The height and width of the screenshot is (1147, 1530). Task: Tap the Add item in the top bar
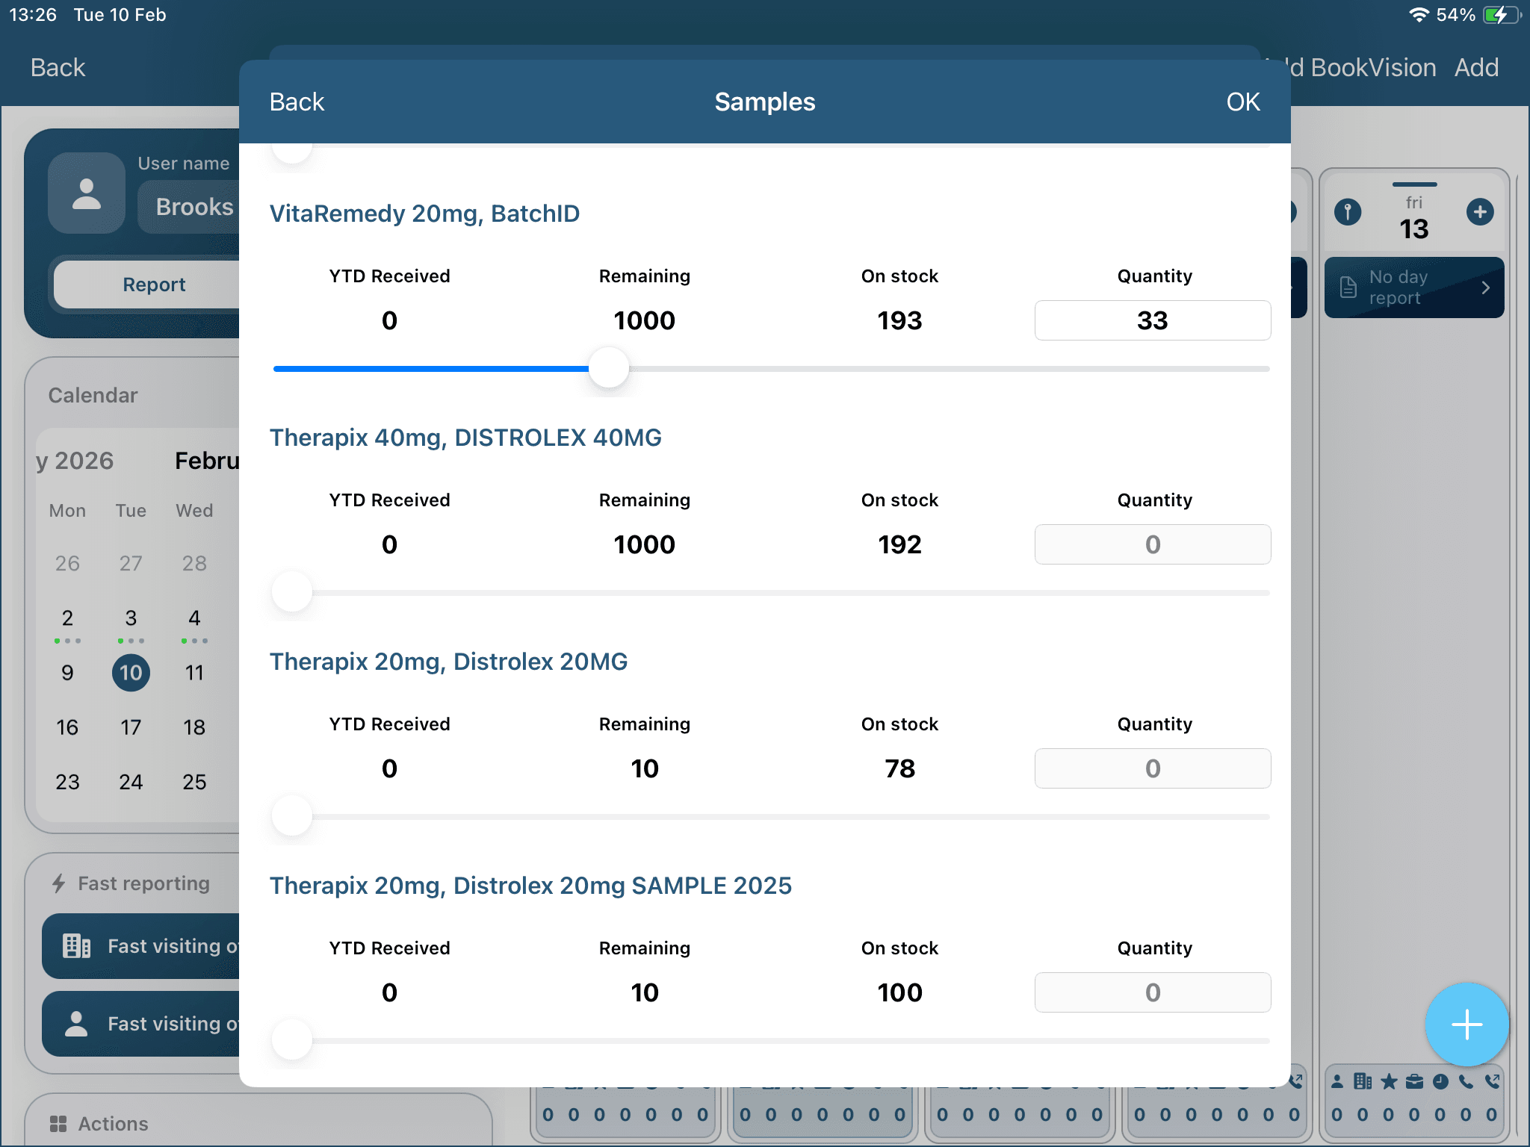pyautogui.click(x=1475, y=67)
